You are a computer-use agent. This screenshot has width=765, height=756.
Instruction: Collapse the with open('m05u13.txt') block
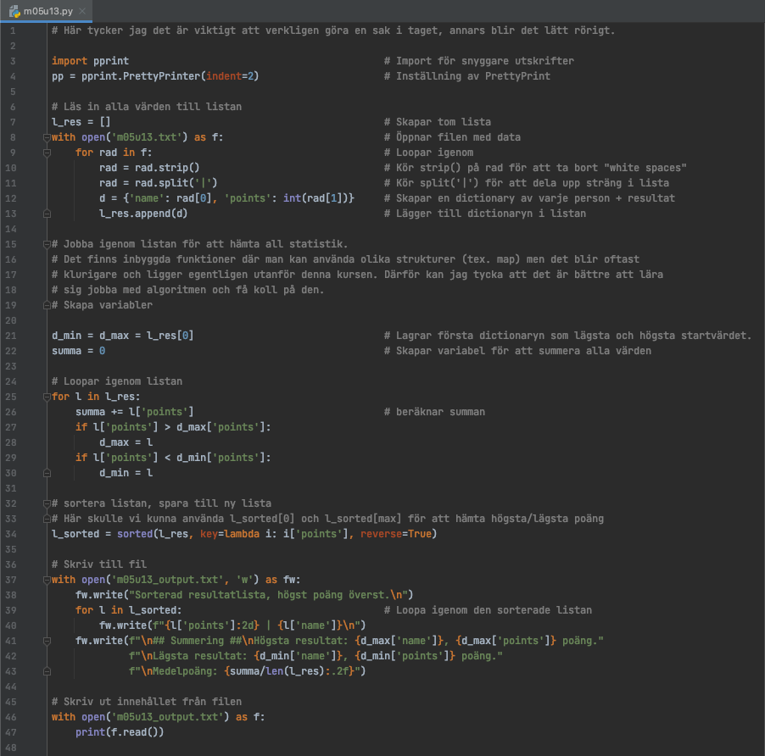pyautogui.click(x=46, y=137)
